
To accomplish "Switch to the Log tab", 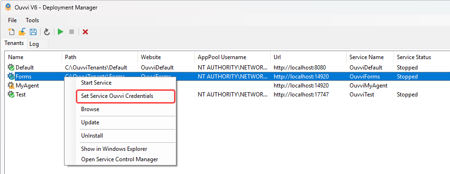I will (34, 44).
